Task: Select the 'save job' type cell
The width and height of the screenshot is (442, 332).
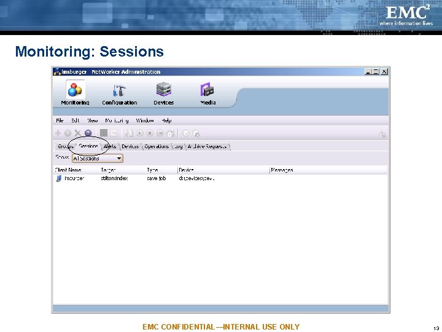Action: click(x=157, y=178)
